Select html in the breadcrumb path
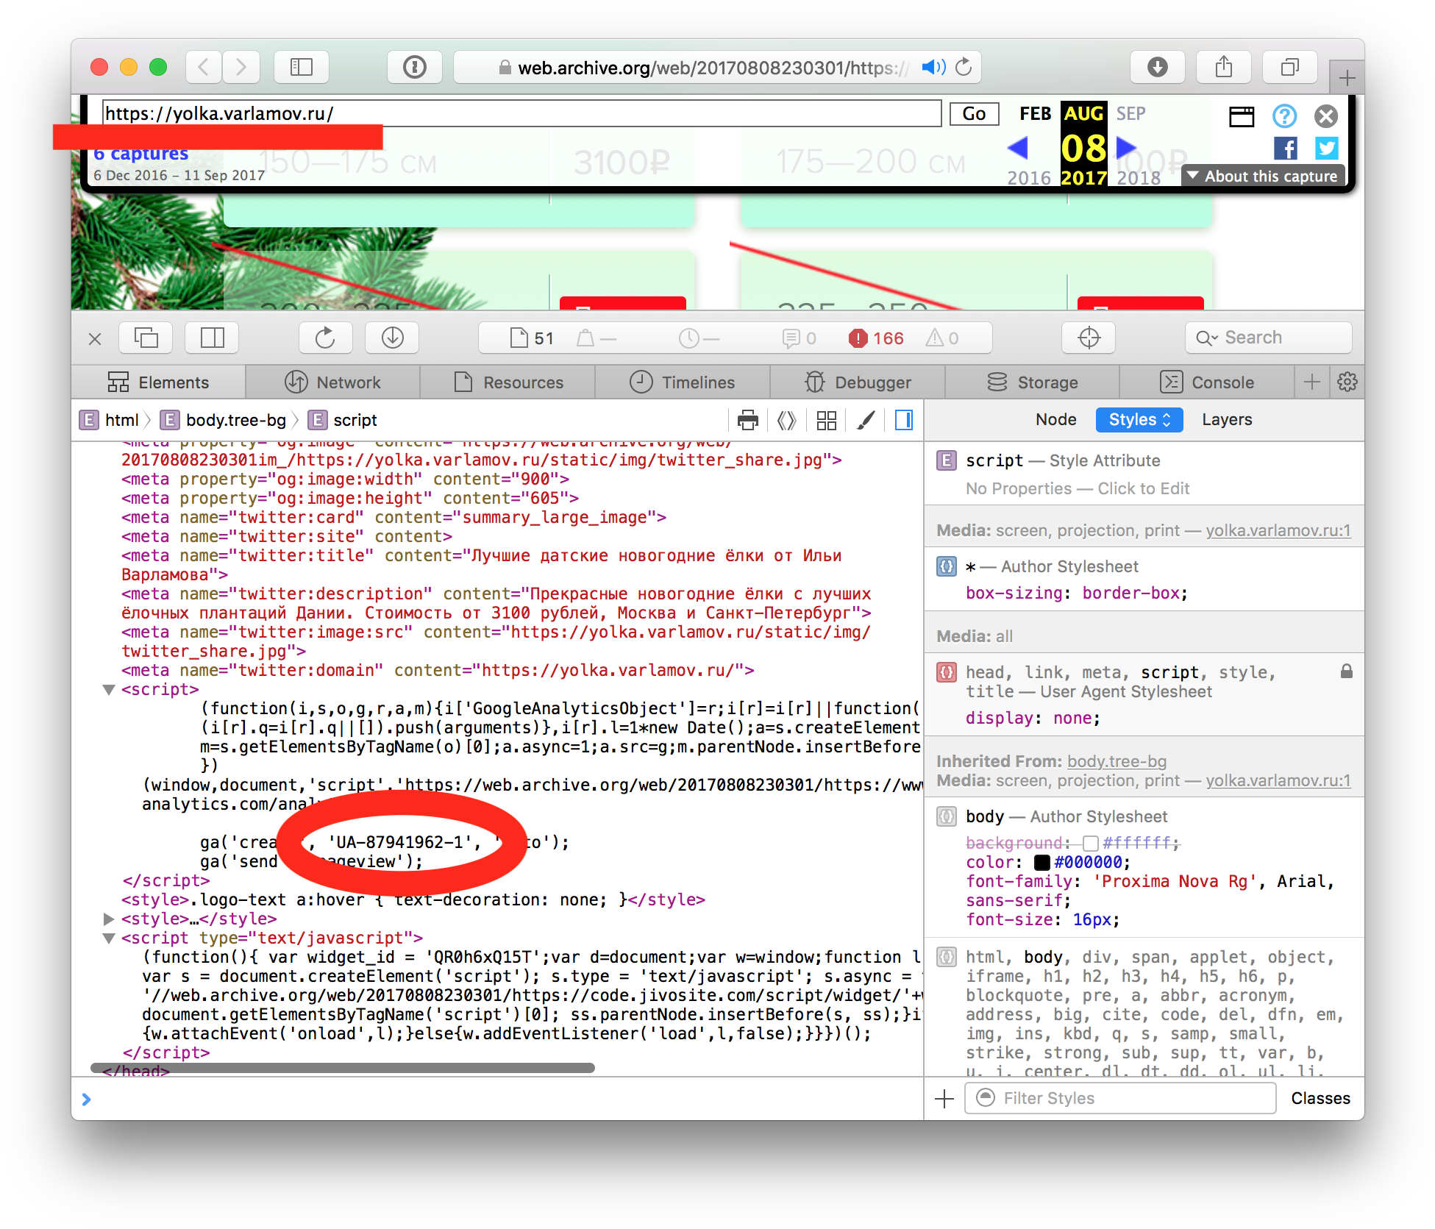This screenshot has height=1229, width=1435. click(x=110, y=420)
